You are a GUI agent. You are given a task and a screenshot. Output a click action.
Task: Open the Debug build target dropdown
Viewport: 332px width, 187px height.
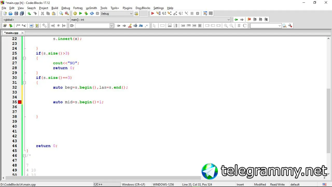point(131,14)
